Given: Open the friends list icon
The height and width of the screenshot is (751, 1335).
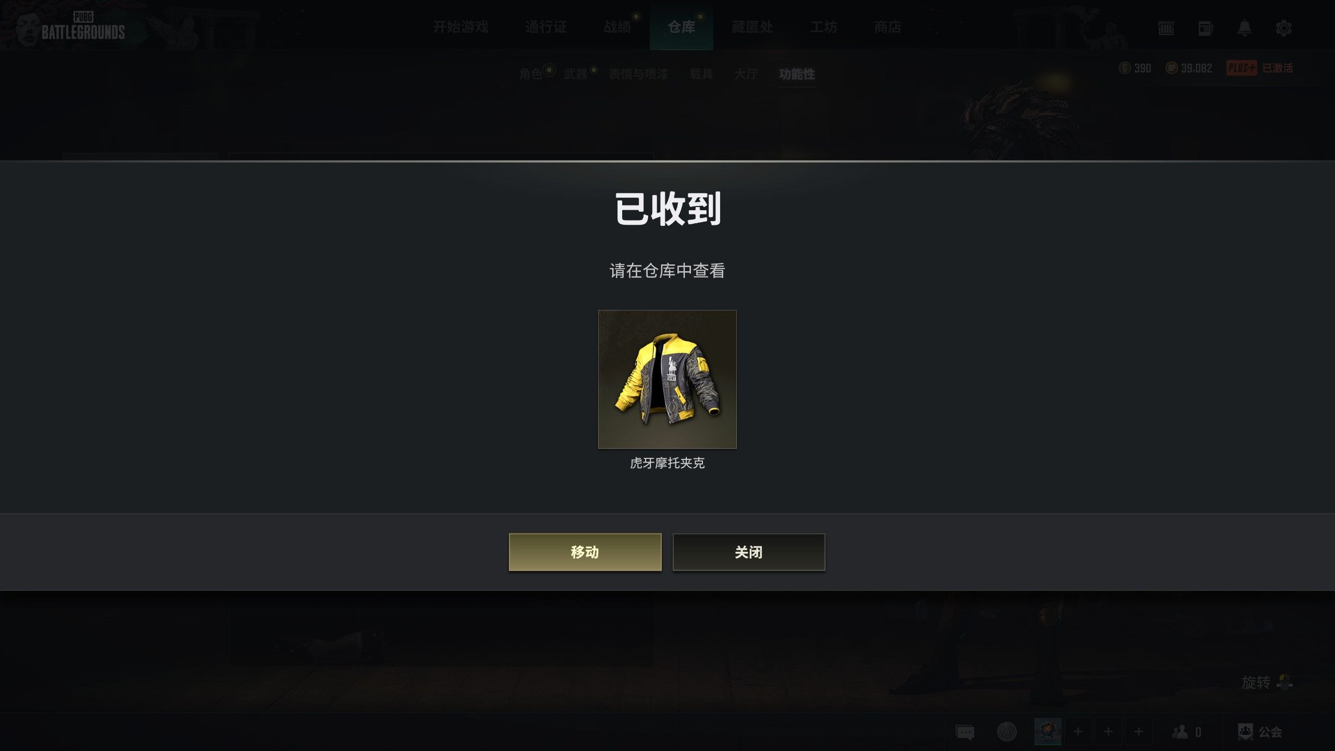Looking at the screenshot, I should (x=1186, y=732).
